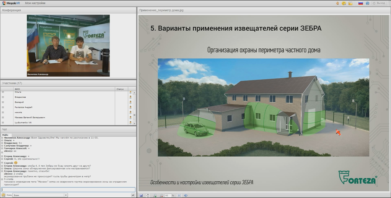The image size is (391, 198).
Task: Click the send message arrow button
Action: coord(133,195)
